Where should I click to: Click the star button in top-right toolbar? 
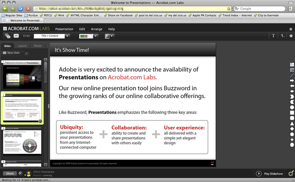(x=291, y=36)
